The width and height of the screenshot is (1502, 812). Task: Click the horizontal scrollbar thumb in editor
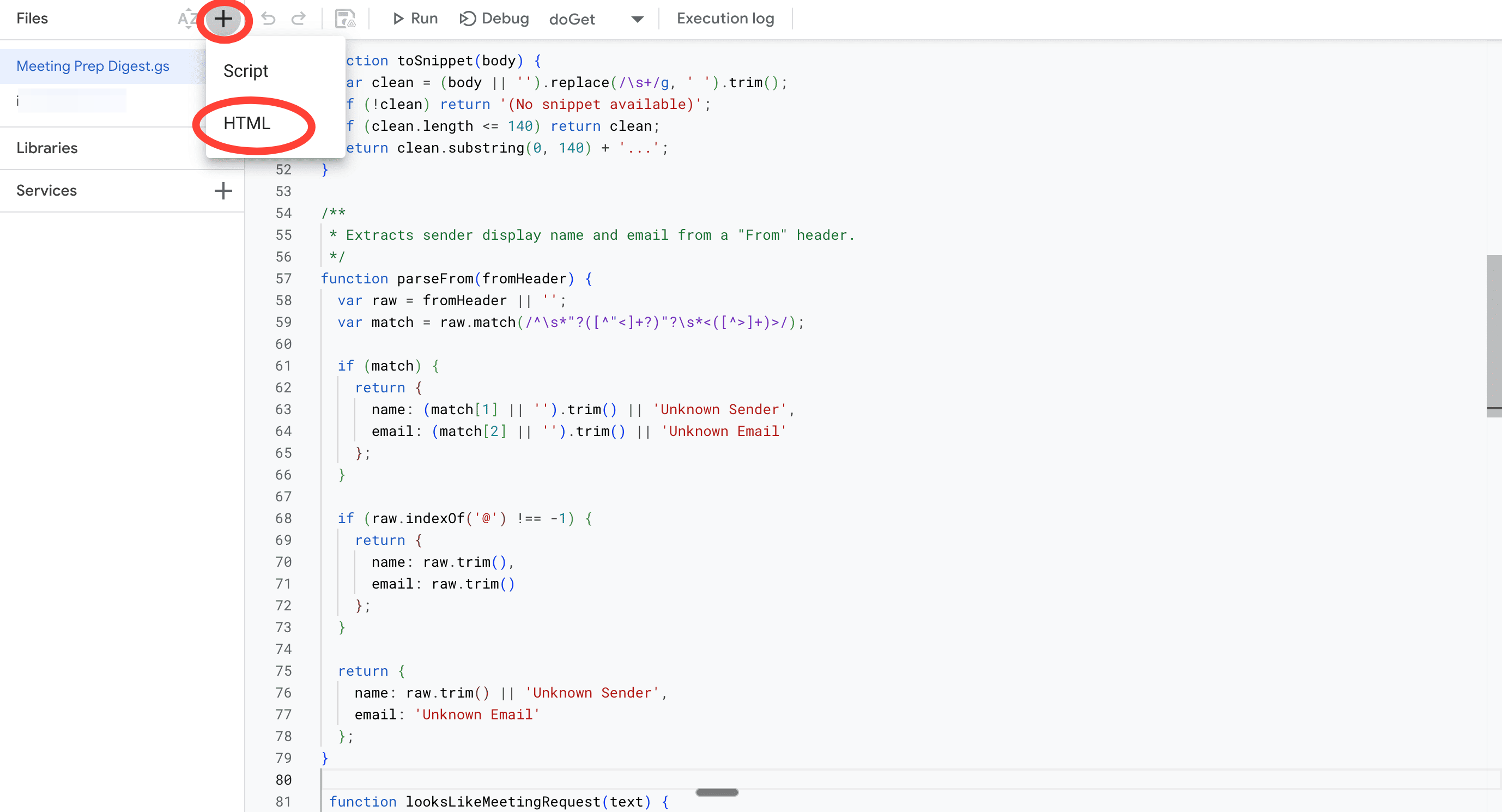717,792
